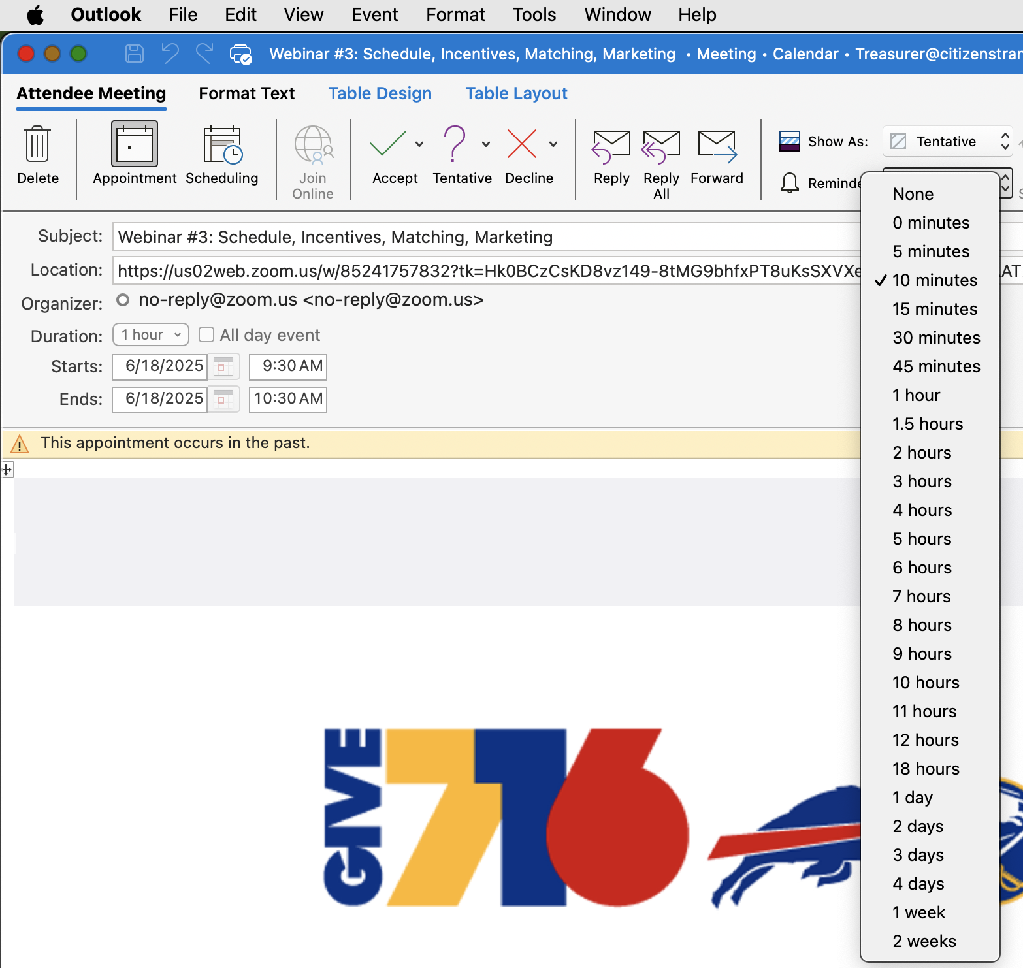Choose checked 10 minutes reminder
This screenshot has width=1023, height=968.
click(x=930, y=280)
